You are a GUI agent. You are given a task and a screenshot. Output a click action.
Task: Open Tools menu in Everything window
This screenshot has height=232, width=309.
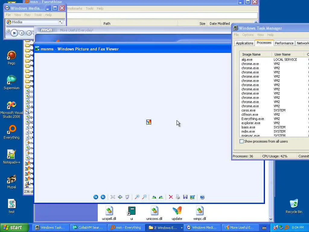click(x=89, y=8)
